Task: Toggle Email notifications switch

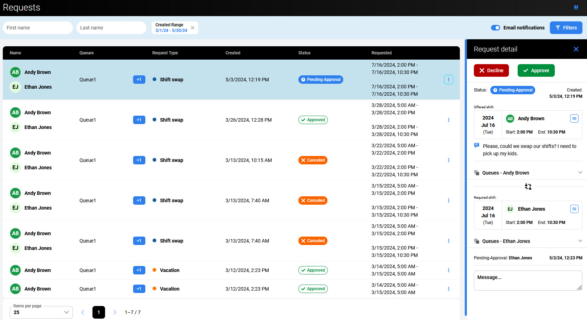Action: click(x=495, y=28)
